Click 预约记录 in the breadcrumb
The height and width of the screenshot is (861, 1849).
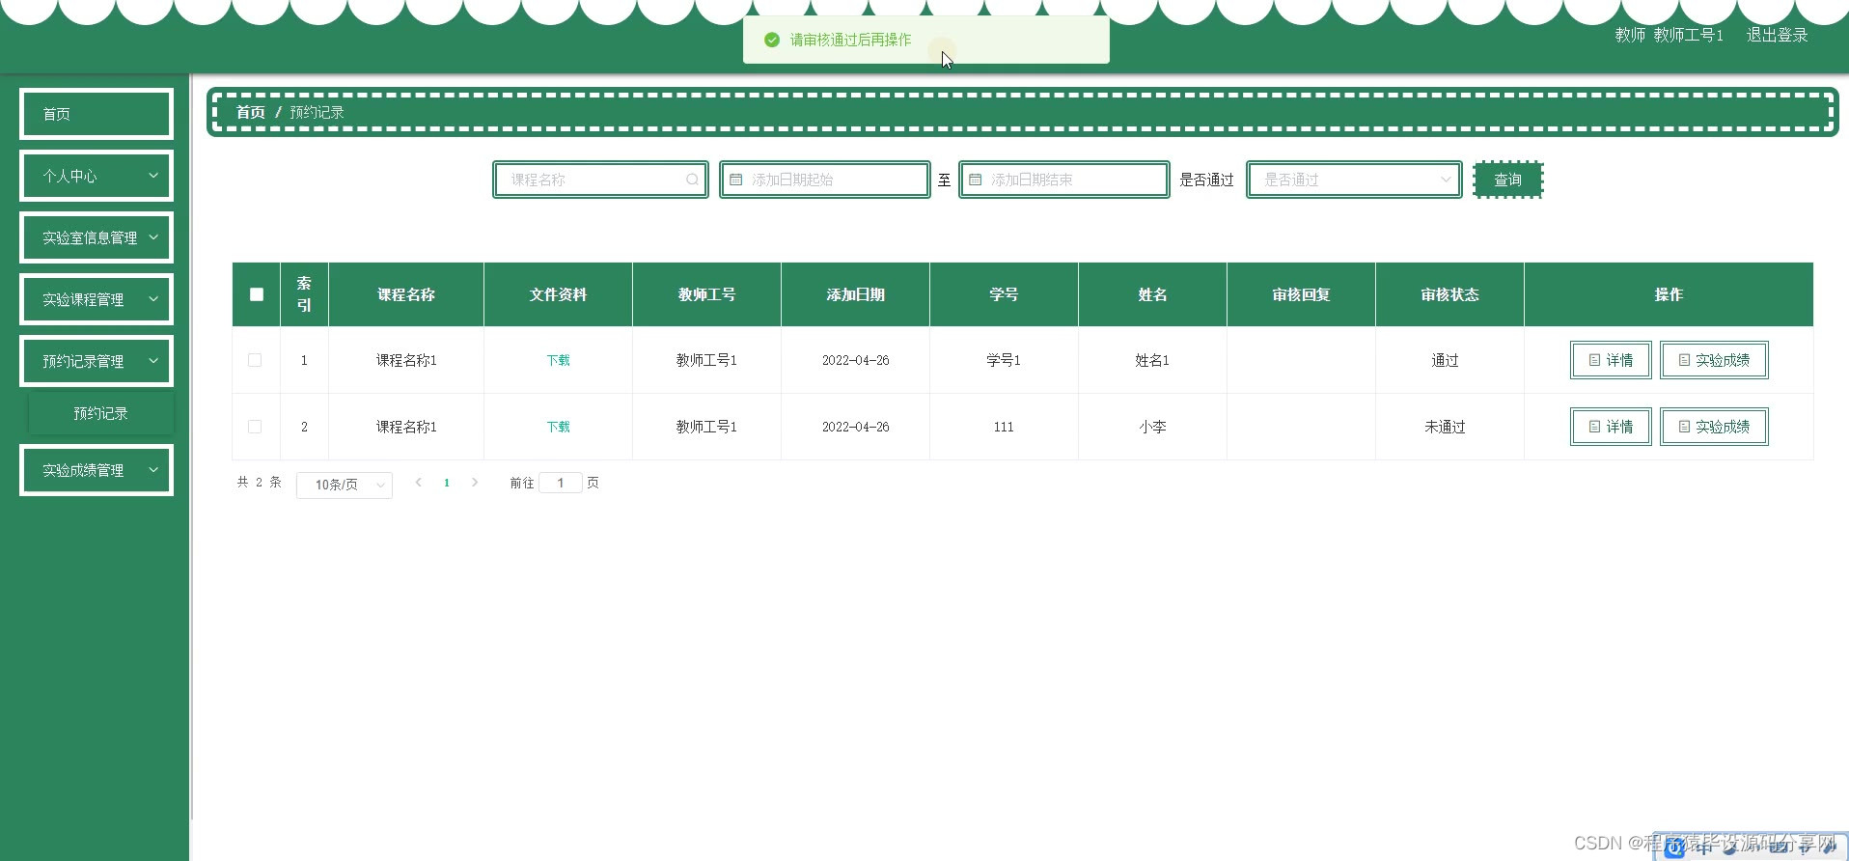tap(317, 112)
